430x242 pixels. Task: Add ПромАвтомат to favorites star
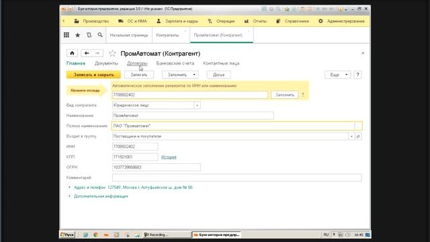point(112,53)
